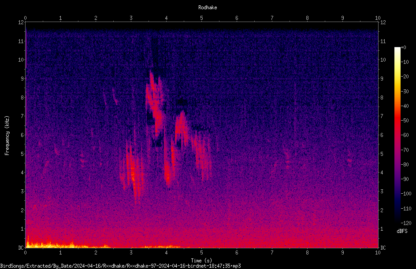
Task: Click the dBFS label below the color scale
Action: [402, 231]
